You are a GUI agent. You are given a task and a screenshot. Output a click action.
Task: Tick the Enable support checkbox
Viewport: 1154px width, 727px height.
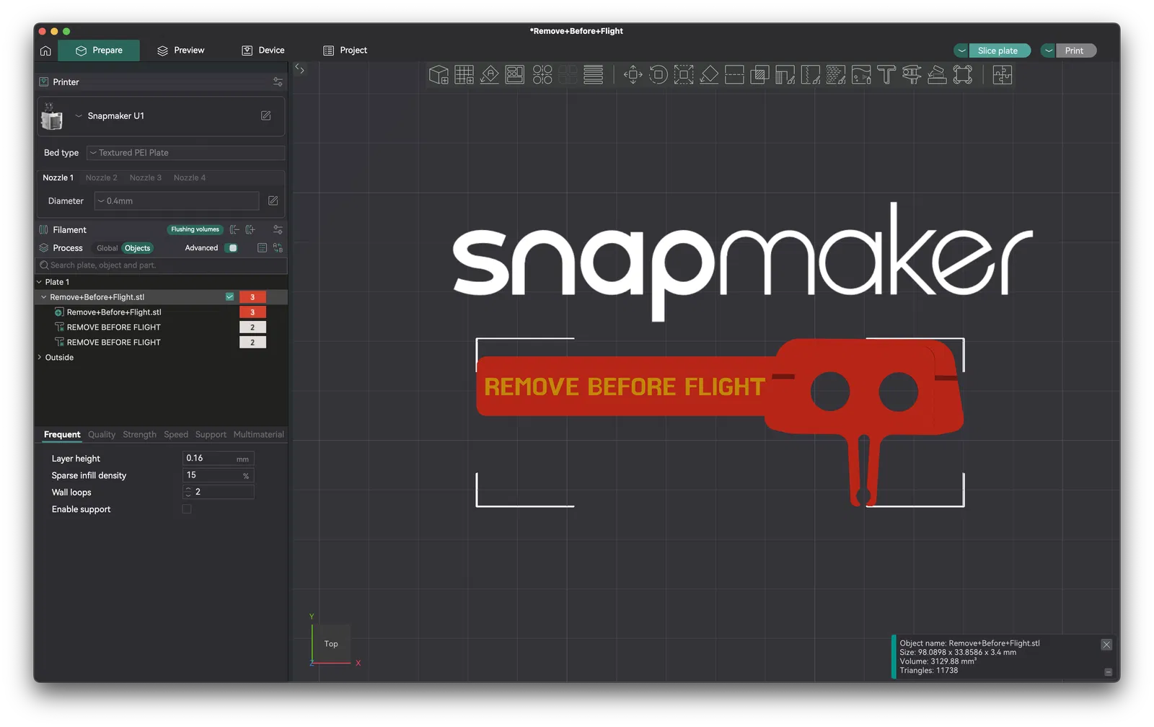click(x=187, y=509)
